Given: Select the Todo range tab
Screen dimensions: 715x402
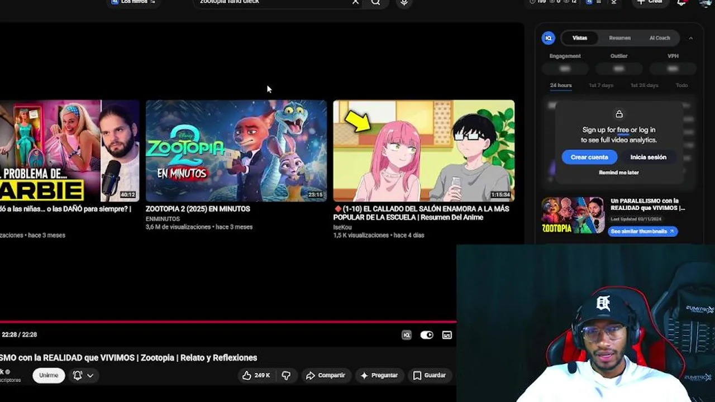Looking at the screenshot, I should (681, 85).
